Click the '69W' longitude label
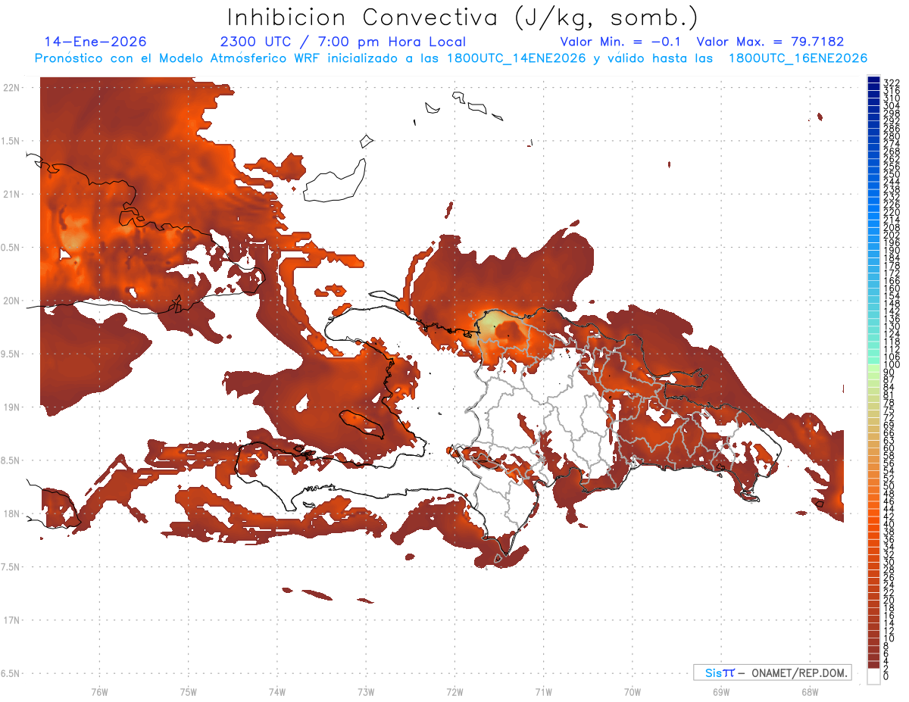The height and width of the screenshot is (702, 909). (721, 691)
